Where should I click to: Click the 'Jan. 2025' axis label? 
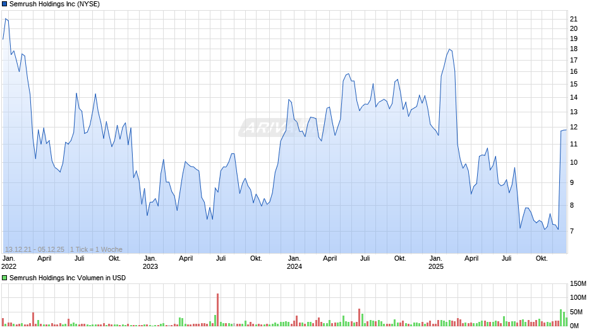coord(436,263)
